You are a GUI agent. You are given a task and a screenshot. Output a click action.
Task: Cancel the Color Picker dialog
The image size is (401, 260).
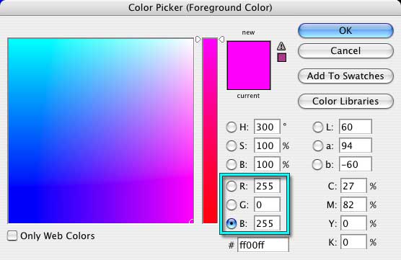[345, 50]
